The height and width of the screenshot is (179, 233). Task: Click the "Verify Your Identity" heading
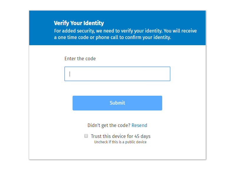(x=79, y=23)
